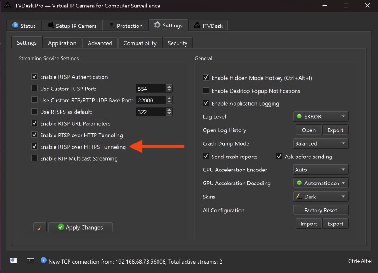Go to the Protection tab
Screen dimensions: 378x273
tap(125, 26)
